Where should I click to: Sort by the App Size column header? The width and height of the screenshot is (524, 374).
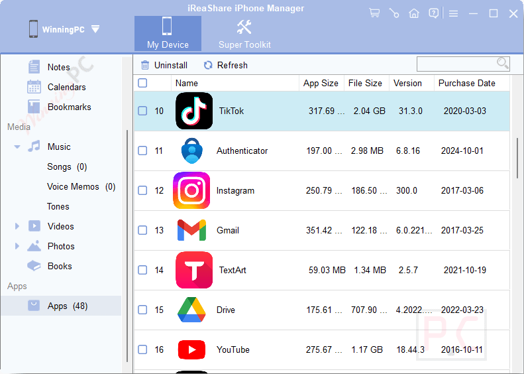tap(321, 83)
